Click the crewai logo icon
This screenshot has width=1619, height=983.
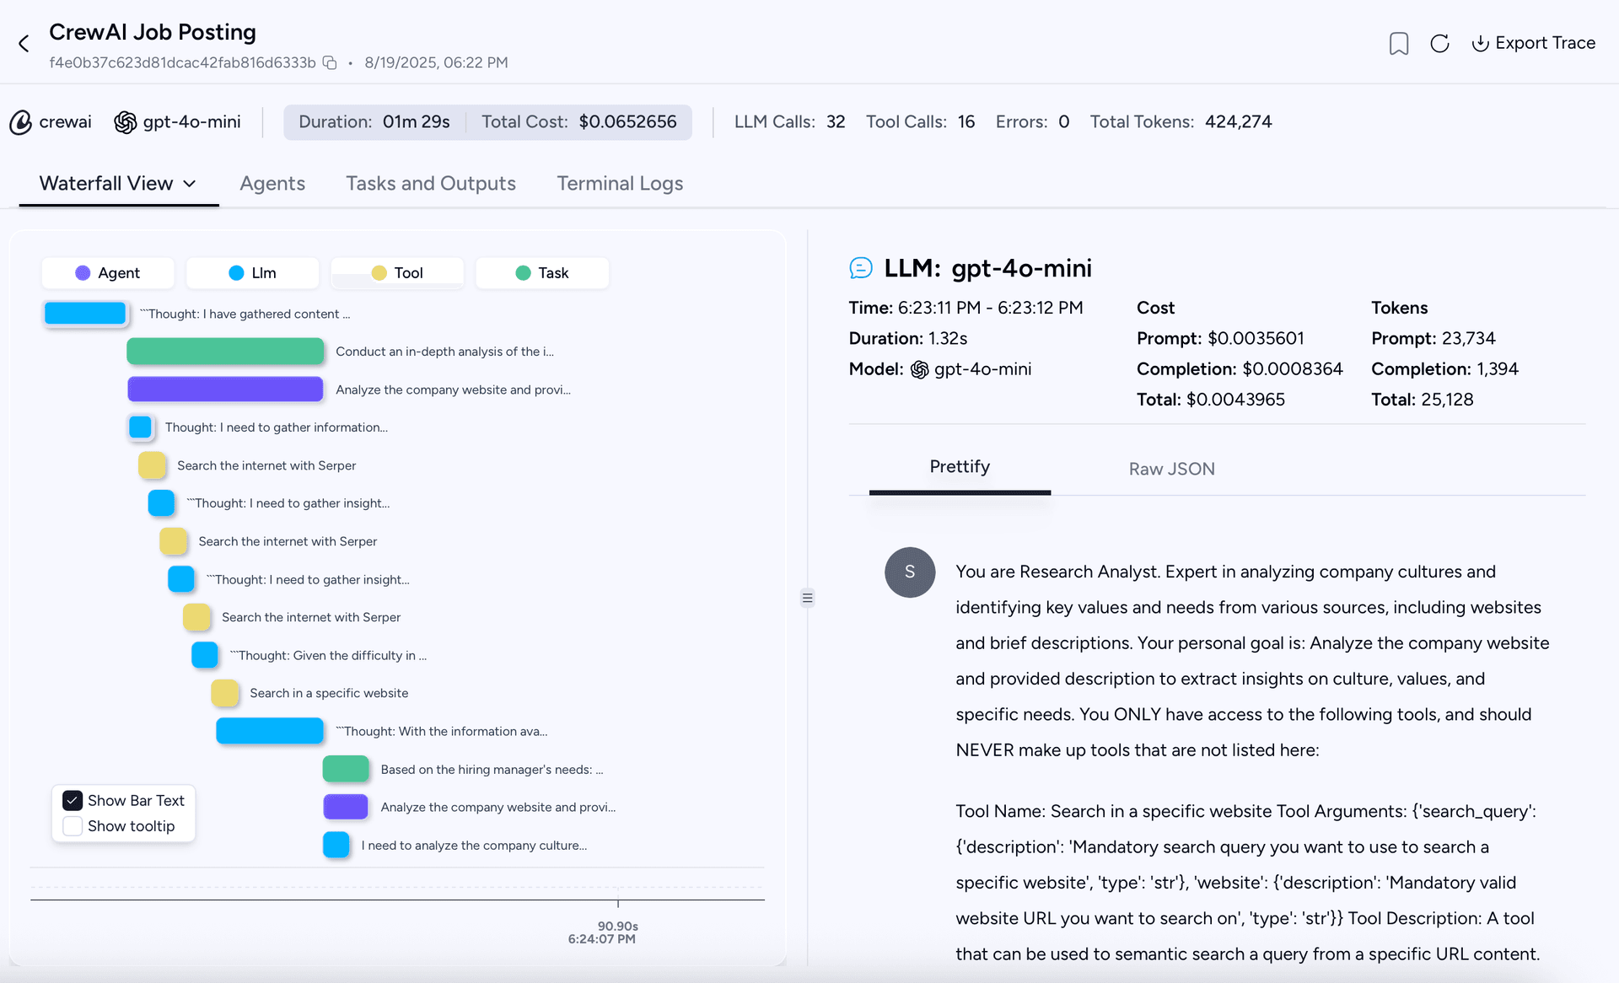tap(21, 122)
